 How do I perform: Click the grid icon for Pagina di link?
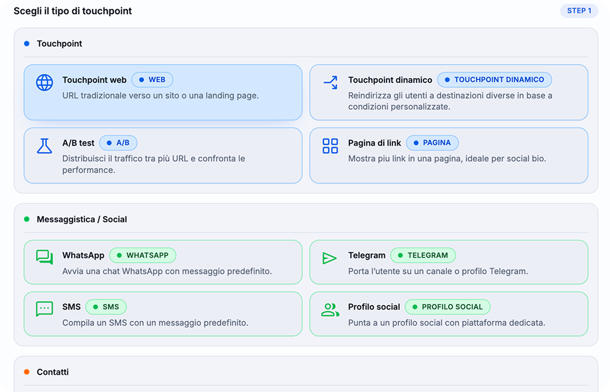[x=330, y=146]
